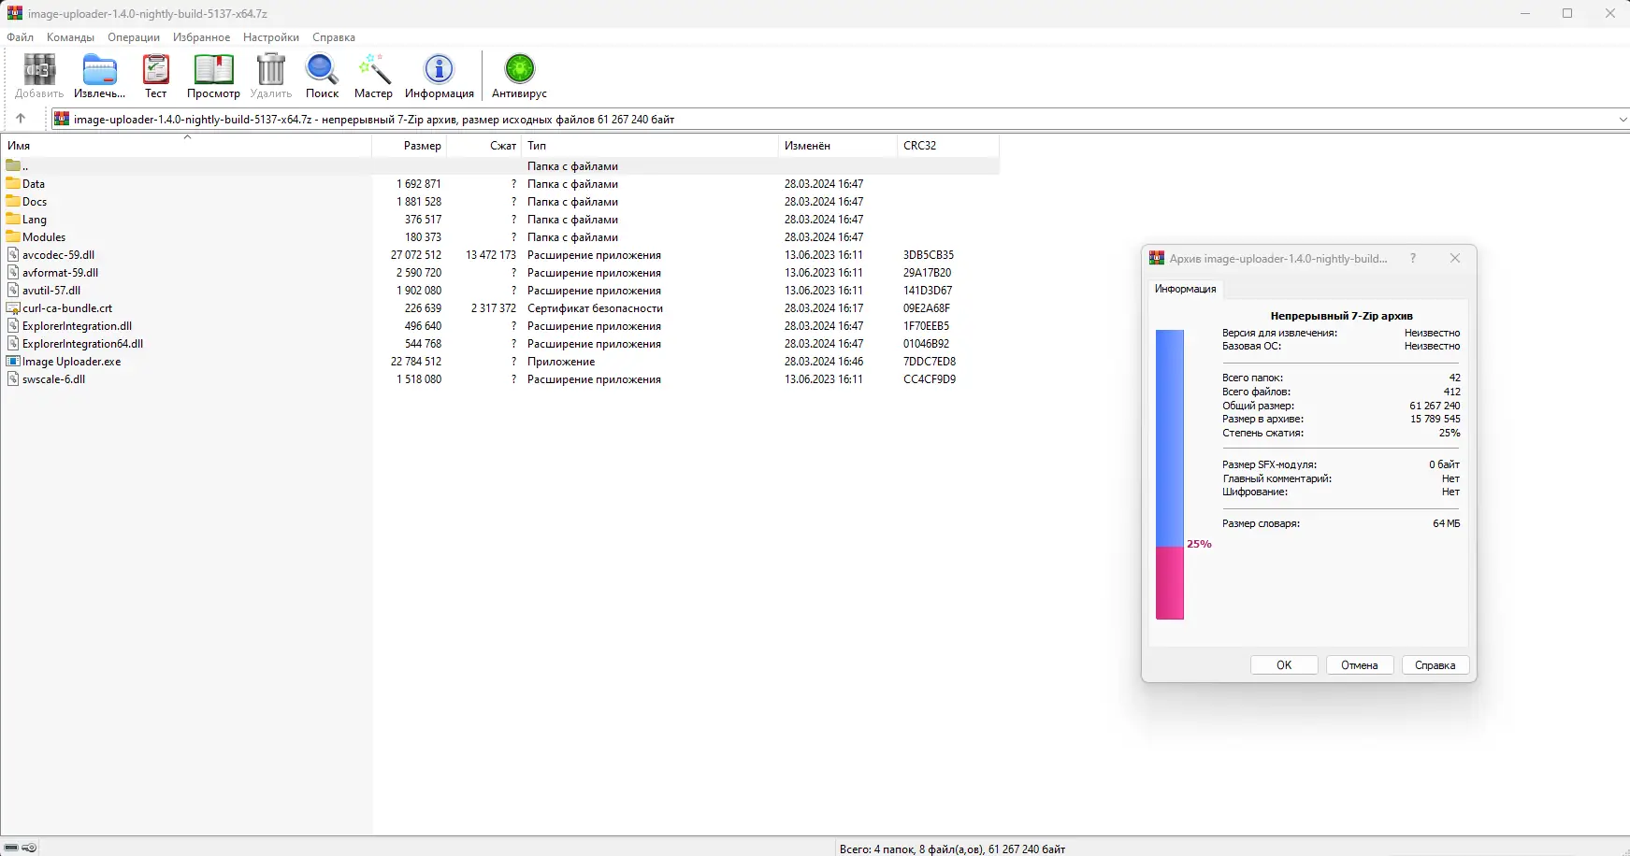Close the archive information dialog
The width and height of the screenshot is (1630, 856).
click(x=1455, y=258)
